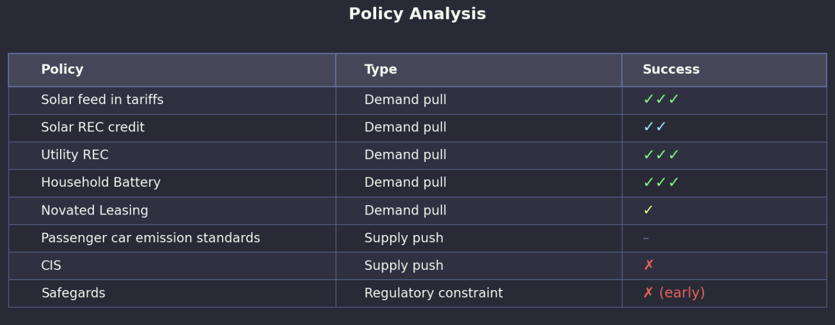
Task: Click the Success column header
Action: [671, 70]
